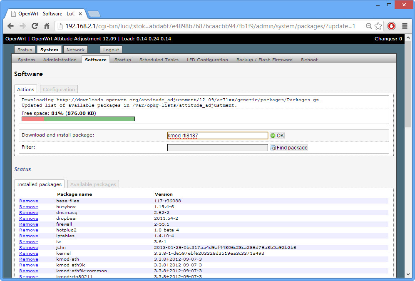Close the OpenWrt browser tab
This screenshot has height=281, width=415.
coord(80,13)
